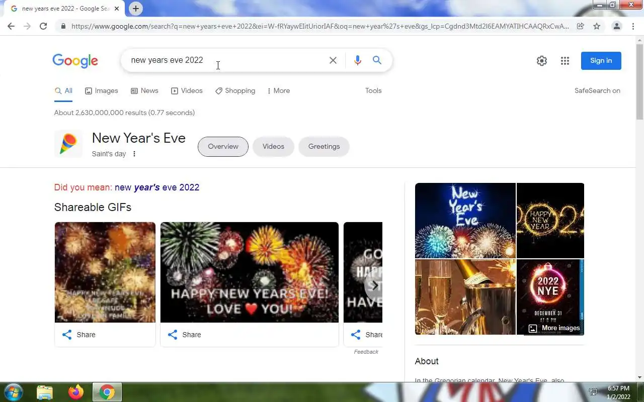The height and width of the screenshot is (402, 644).
Task: Open golden Happy New Year sparkler image
Action: [x=550, y=221]
